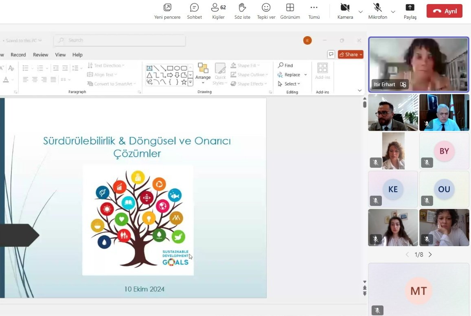Select Itir Erhart video tile
The image size is (471, 316).
[x=418, y=65]
